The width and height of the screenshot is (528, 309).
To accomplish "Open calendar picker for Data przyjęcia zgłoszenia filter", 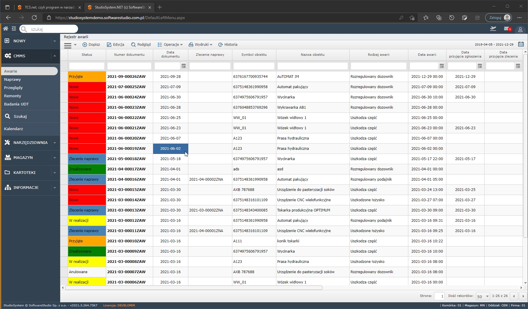I will coord(480,66).
